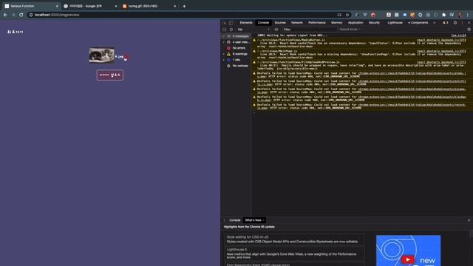Select the Various Function browser tab

(31, 6)
